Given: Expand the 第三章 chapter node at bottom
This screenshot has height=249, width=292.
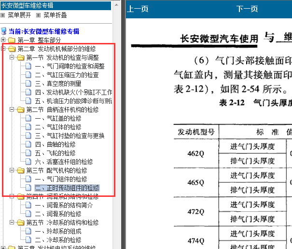Looking at the screenshot, I should pyautogui.click(x=3, y=248).
